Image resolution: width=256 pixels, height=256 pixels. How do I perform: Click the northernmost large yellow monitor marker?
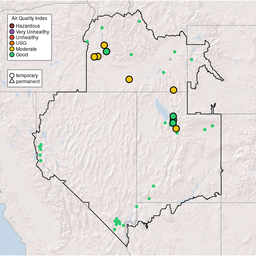(104, 45)
